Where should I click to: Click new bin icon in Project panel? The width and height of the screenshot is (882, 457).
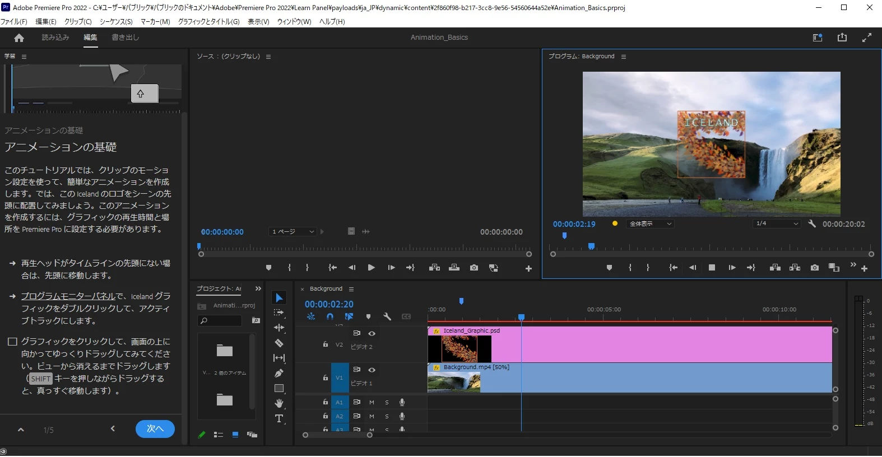pyautogui.click(x=256, y=320)
